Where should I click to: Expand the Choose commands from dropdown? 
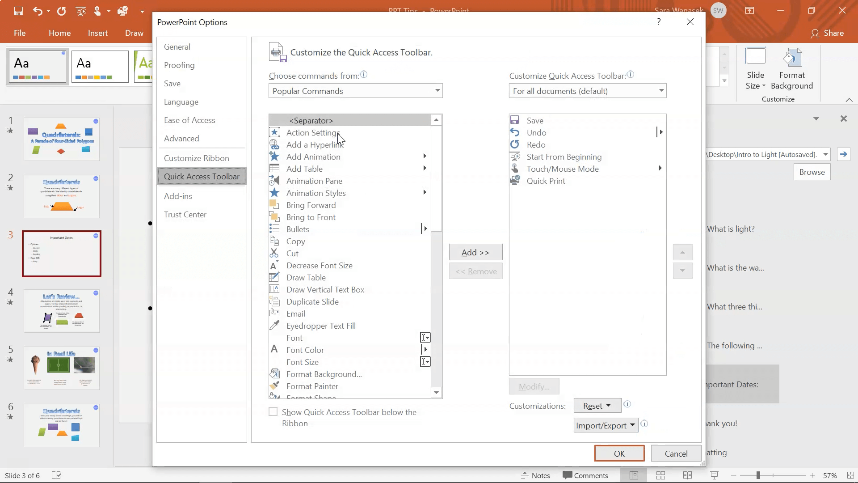[437, 91]
